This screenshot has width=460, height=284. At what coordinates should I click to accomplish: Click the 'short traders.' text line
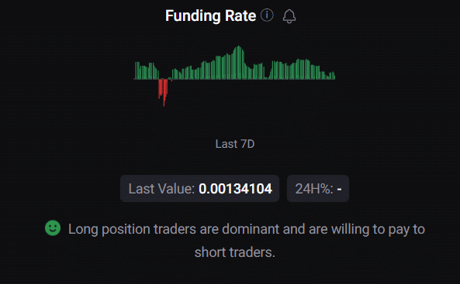click(235, 252)
